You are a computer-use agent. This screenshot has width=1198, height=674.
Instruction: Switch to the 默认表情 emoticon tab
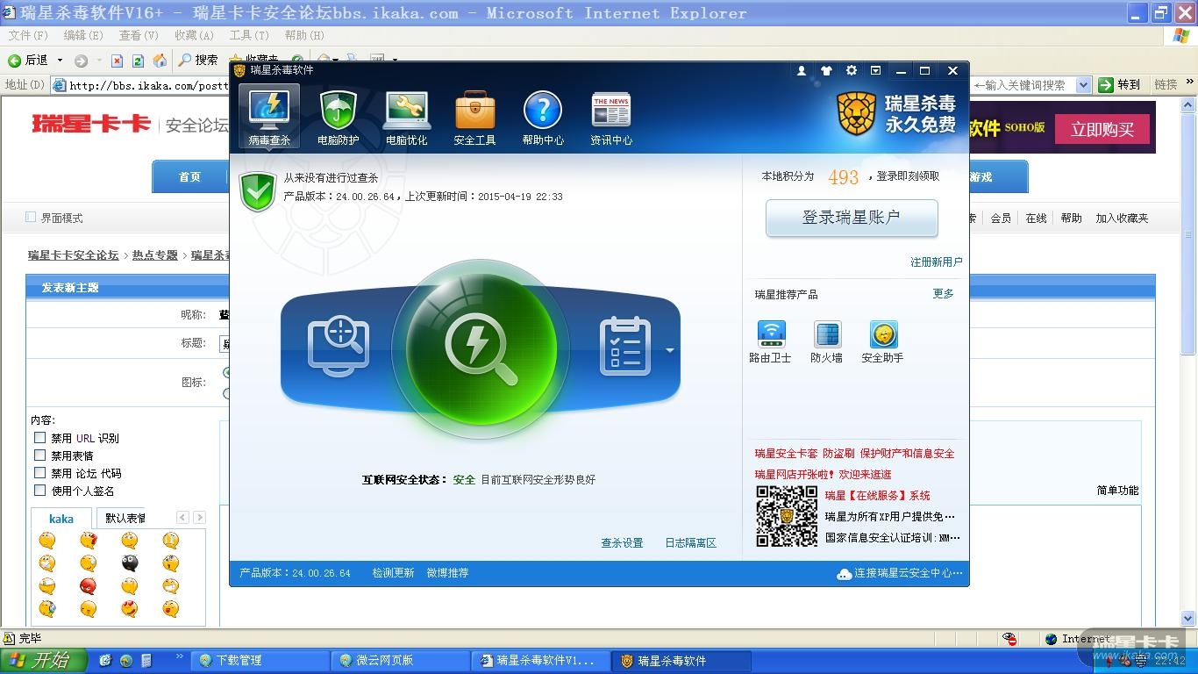point(125,518)
